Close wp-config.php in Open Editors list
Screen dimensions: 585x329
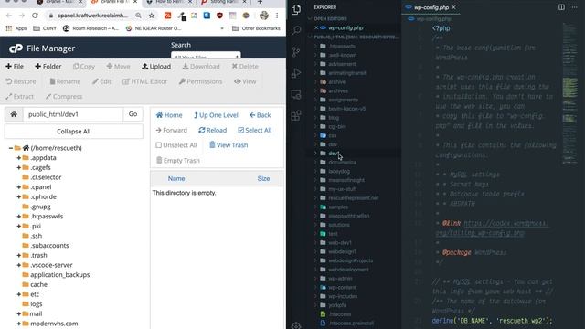[x=316, y=28]
